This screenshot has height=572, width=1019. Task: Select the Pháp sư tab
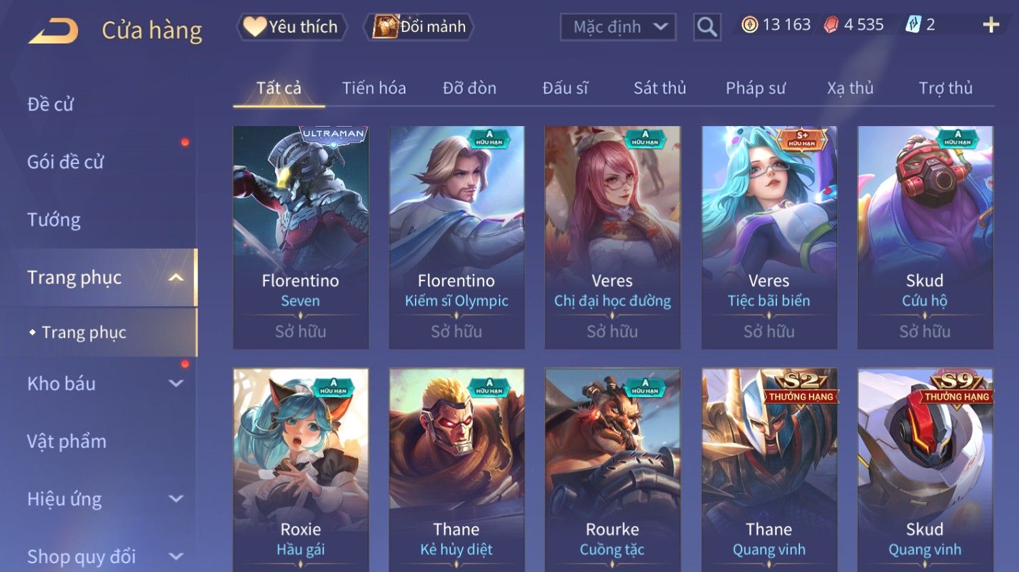755,88
